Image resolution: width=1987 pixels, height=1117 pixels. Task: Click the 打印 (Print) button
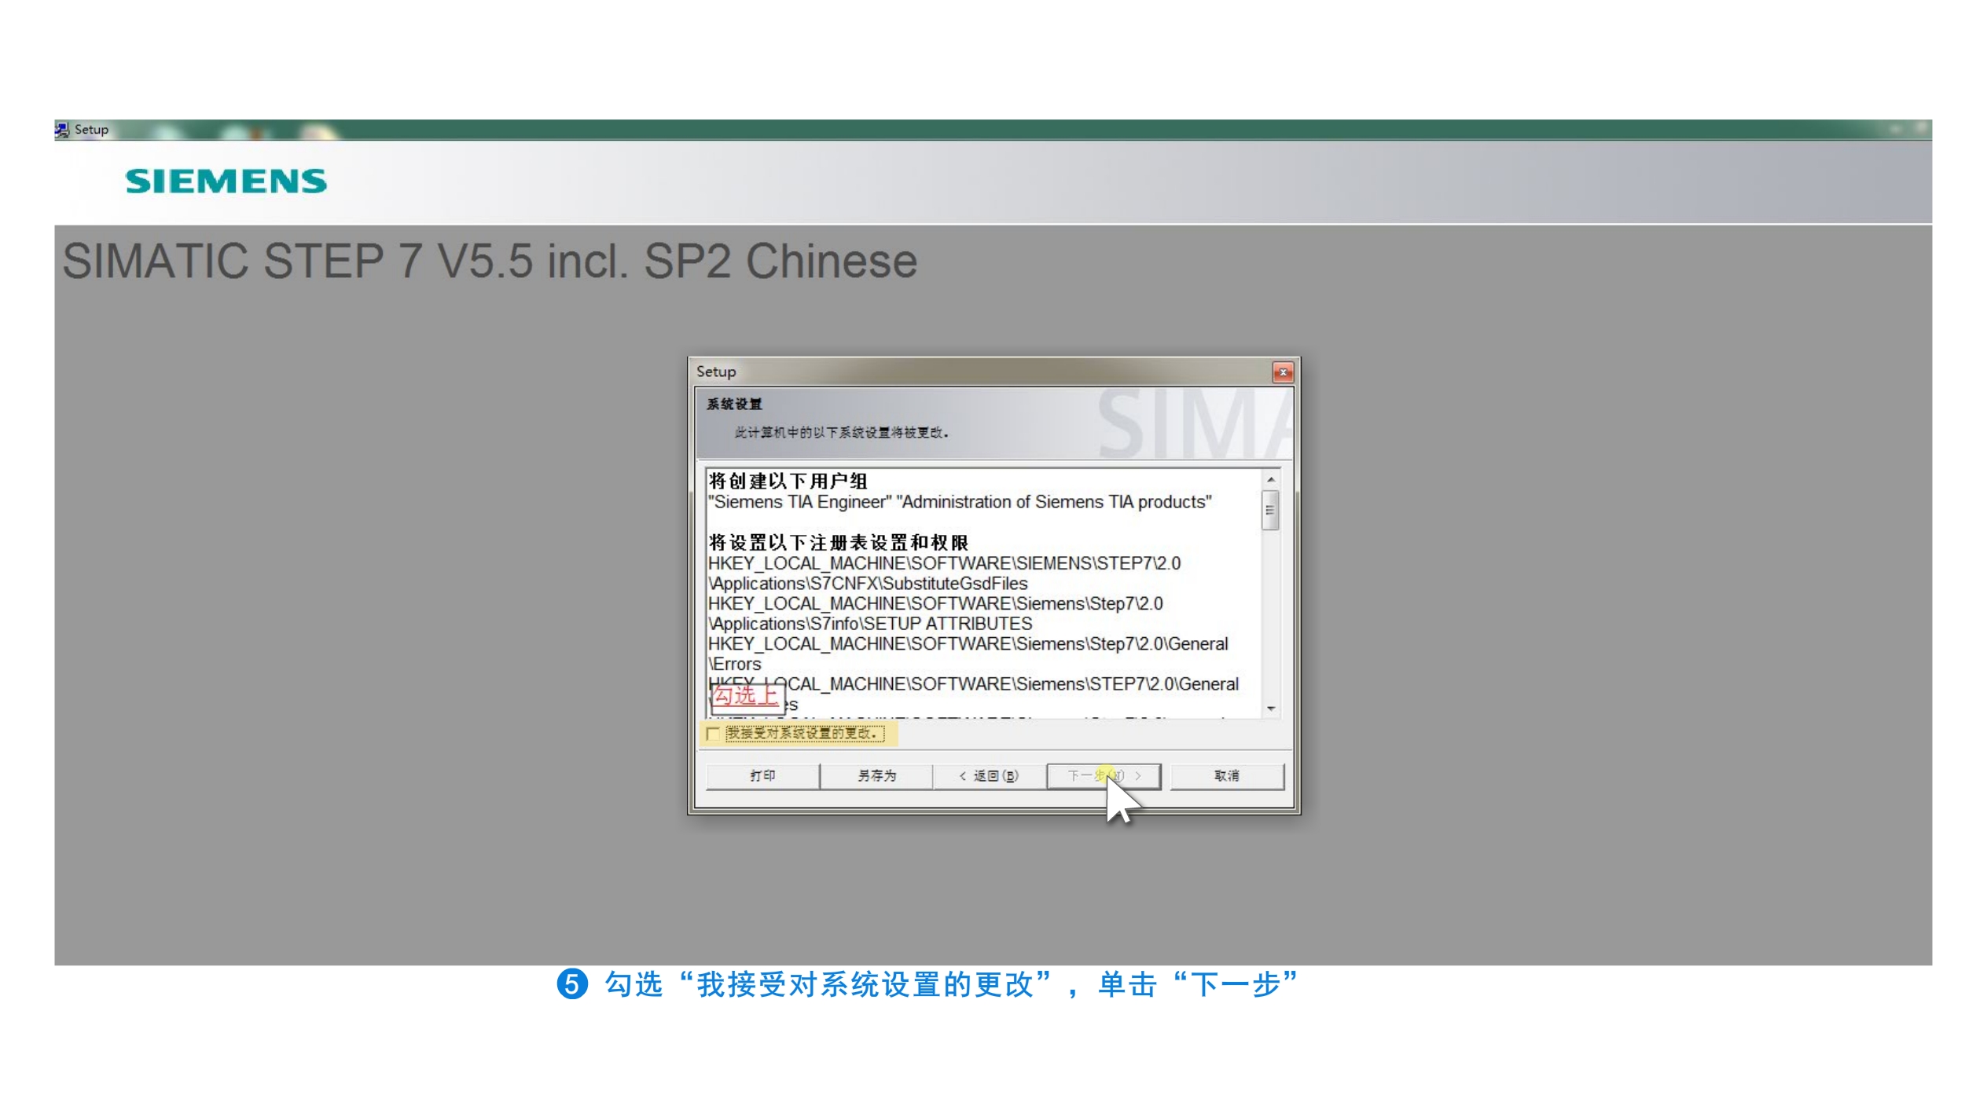click(x=762, y=776)
